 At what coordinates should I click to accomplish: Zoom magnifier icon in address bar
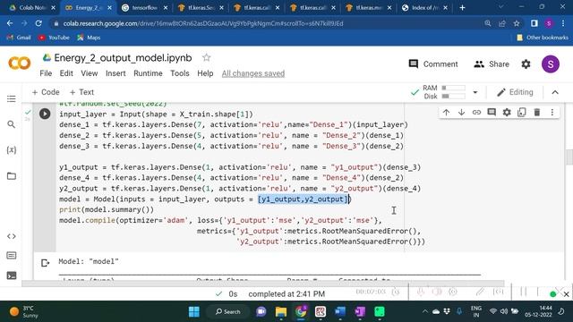coord(487,23)
